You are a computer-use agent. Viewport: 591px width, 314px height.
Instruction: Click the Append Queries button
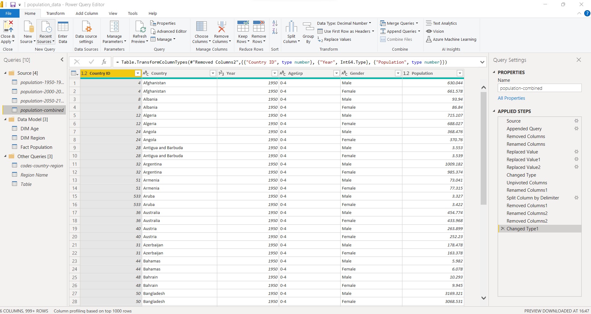click(x=400, y=31)
